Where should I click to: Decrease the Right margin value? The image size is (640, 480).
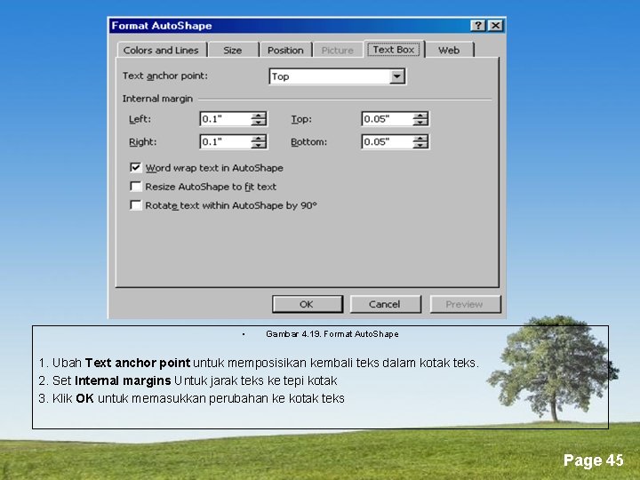259,145
